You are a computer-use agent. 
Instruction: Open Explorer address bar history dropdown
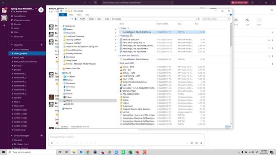[x=196, y=19]
